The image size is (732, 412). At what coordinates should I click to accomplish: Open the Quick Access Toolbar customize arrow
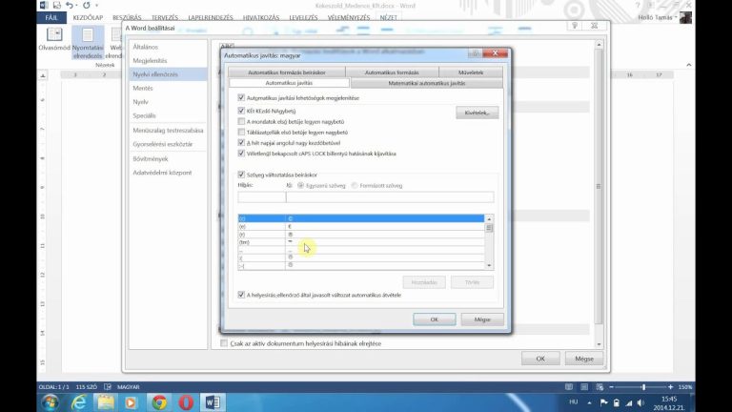[x=96, y=6]
